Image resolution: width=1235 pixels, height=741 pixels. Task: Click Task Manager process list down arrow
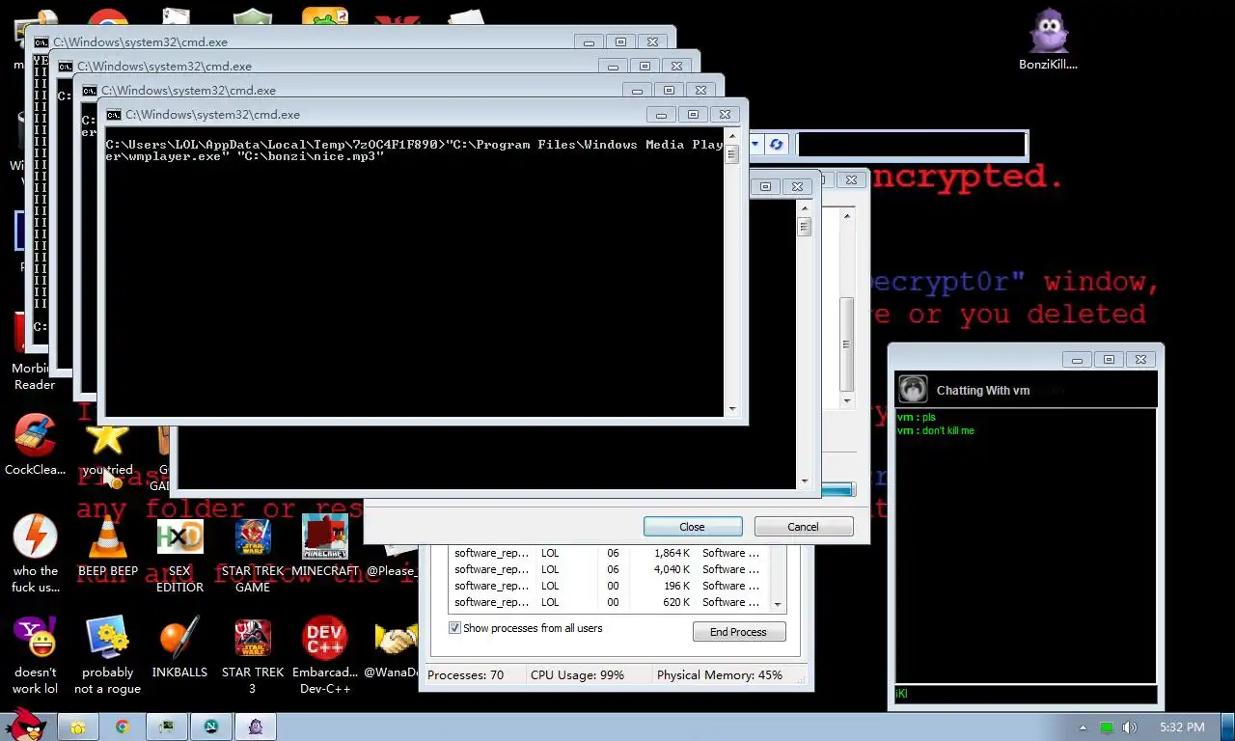click(x=779, y=604)
